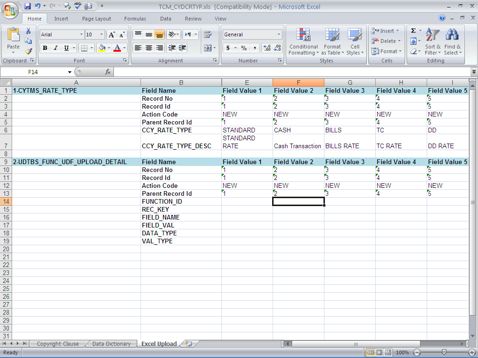The width and height of the screenshot is (478, 358).
Task: Switch to the Copyright Clause sheet
Action: pos(57,344)
